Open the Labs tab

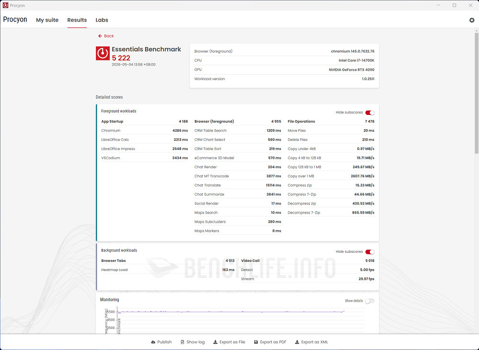point(102,20)
